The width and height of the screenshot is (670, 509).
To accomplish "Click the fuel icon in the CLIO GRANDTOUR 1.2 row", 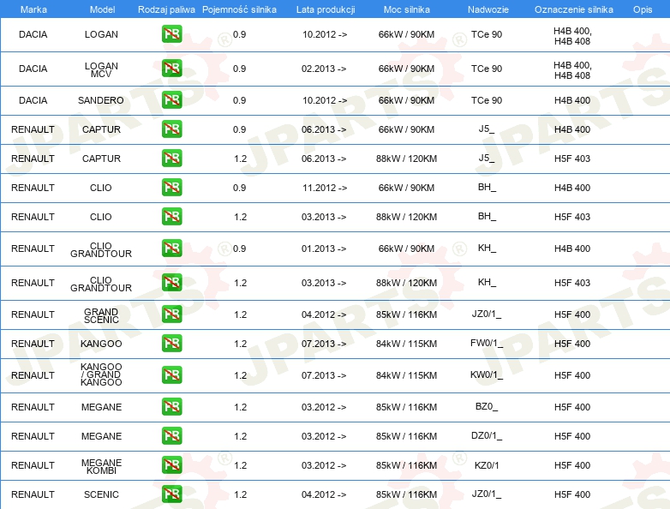I will [171, 283].
